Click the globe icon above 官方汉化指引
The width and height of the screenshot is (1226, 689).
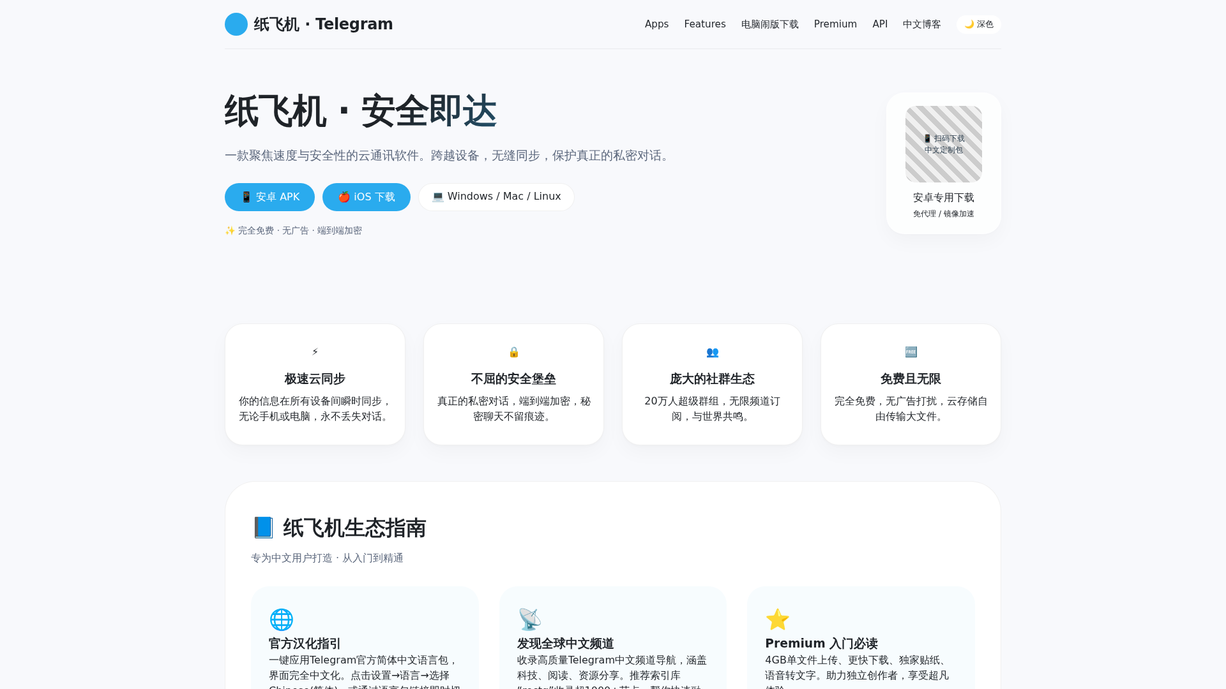pyautogui.click(x=281, y=619)
